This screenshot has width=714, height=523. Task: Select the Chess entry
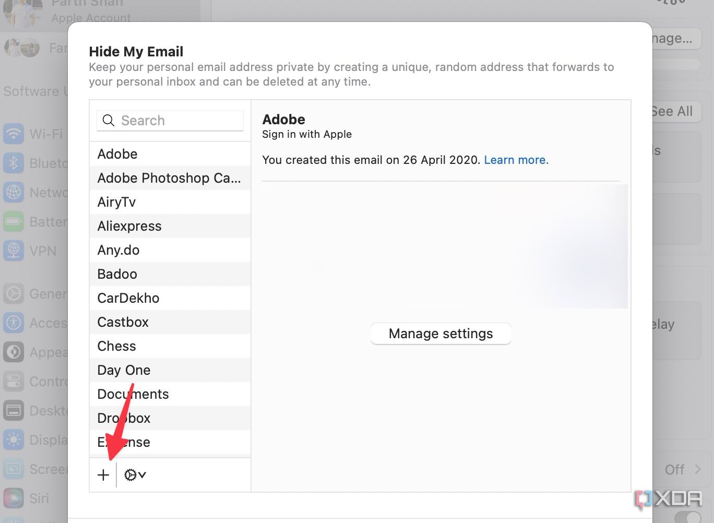[x=170, y=346]
